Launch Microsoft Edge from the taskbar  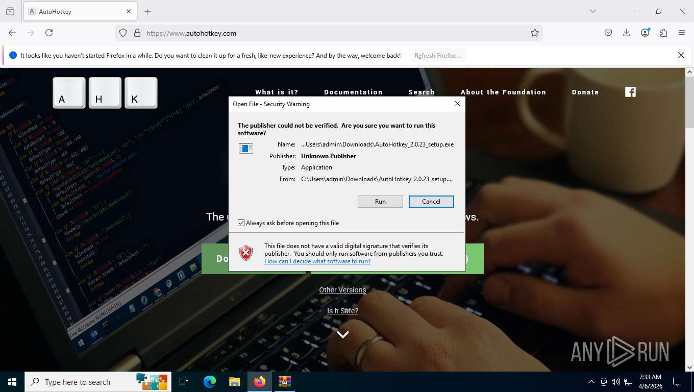click(x=210, y=382)
